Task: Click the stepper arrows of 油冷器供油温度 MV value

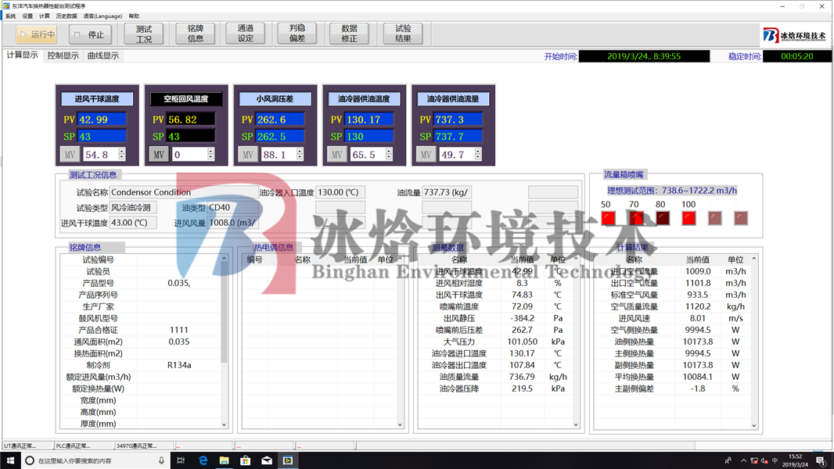Action: 389,155
